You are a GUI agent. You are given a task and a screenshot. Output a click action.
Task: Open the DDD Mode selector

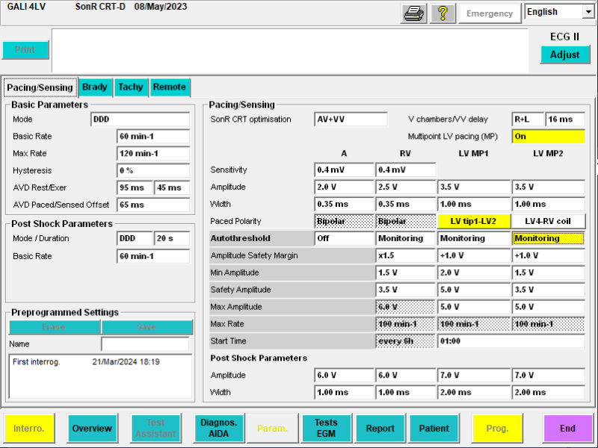tap(142, 119)
